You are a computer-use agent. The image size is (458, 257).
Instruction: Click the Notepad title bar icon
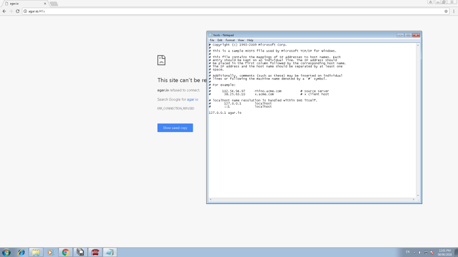click(211, 35)
